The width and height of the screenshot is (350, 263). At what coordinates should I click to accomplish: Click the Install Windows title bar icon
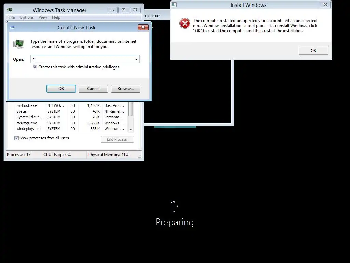(x=174, y=5)
